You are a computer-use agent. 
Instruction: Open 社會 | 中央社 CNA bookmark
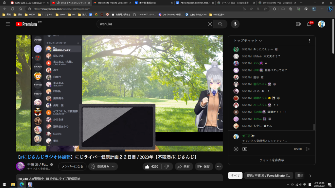click(196, 15)
